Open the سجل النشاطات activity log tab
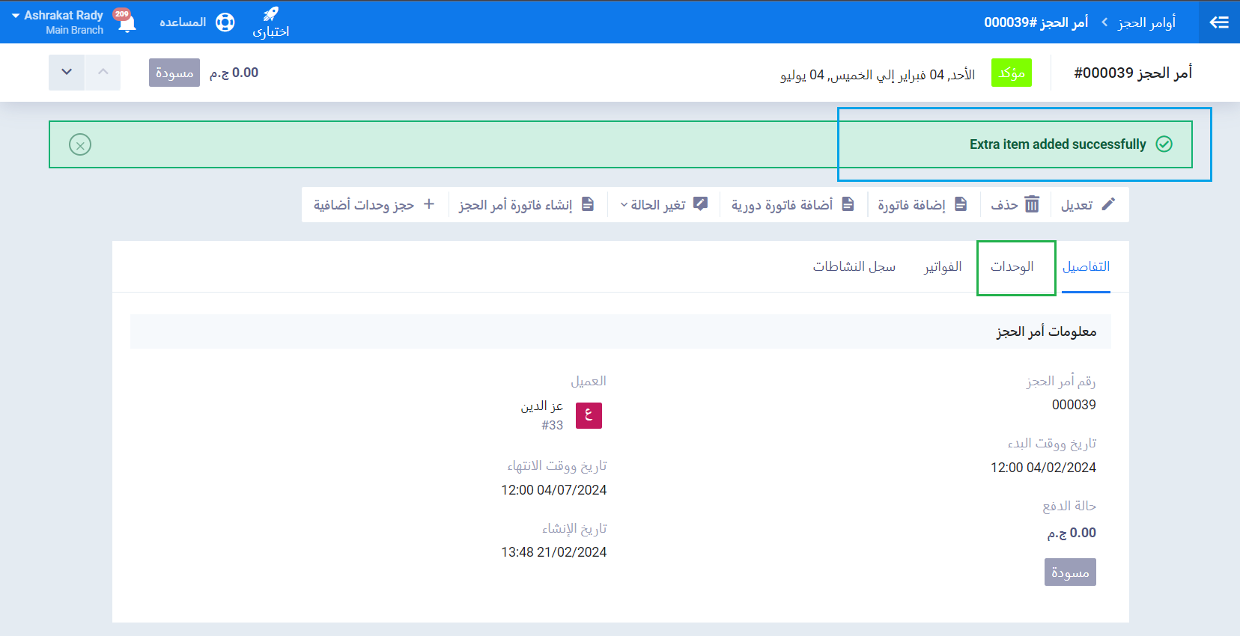Viewport: 1240px width, 636px height. [x=854, y=267]
